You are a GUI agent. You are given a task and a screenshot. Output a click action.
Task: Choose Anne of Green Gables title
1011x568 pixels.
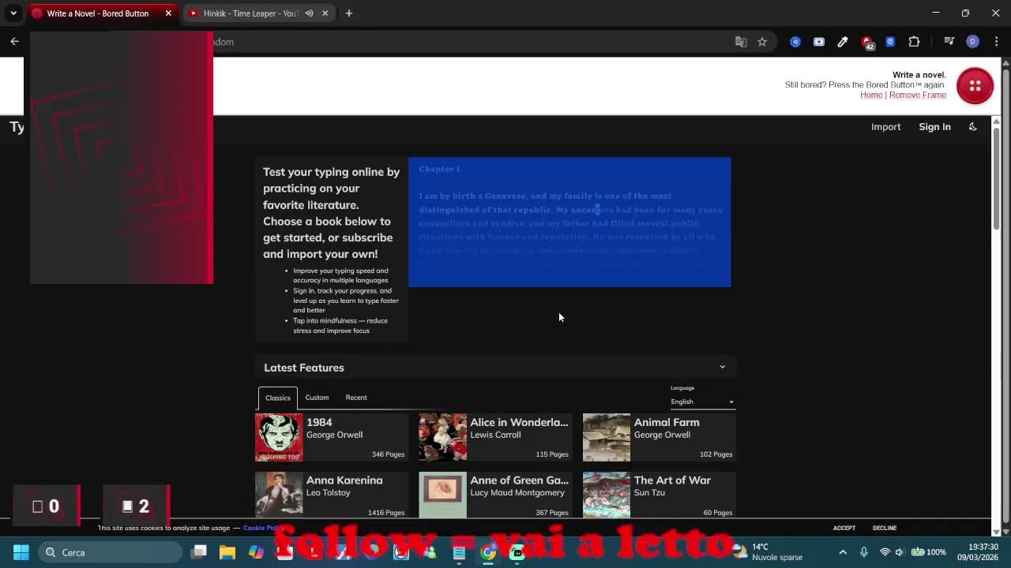pos(519,480)
